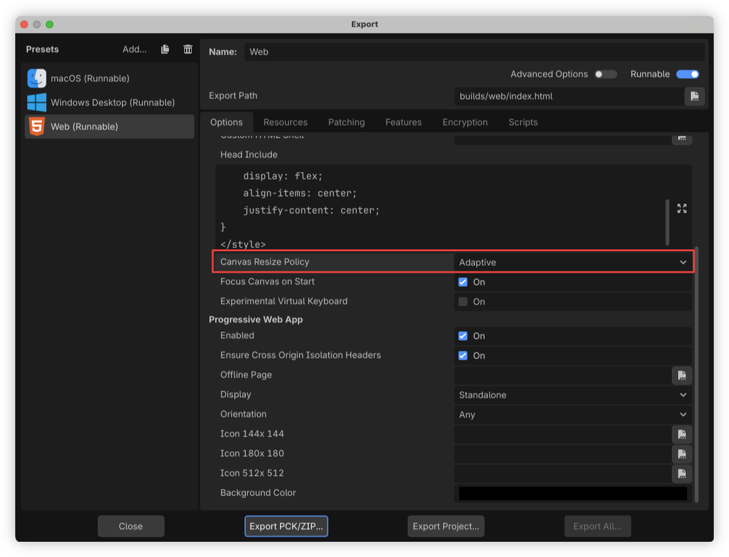Click the Add... preset button

point(135,49)
